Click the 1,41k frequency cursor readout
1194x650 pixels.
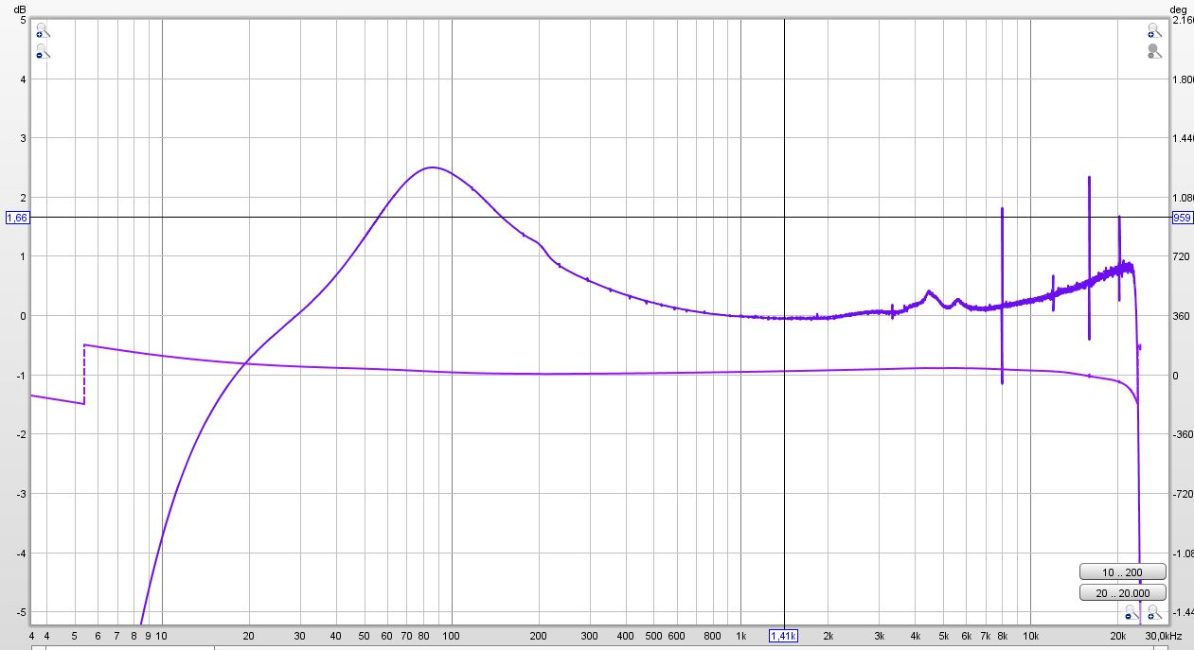784,636
